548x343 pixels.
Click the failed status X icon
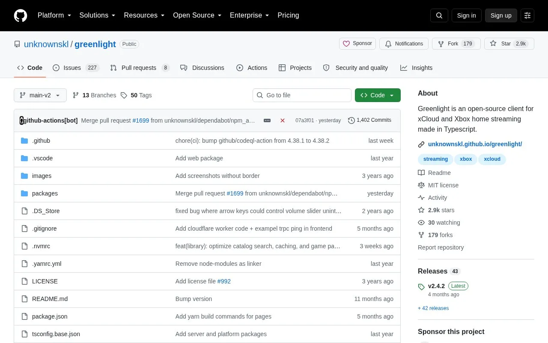point(283,120)
